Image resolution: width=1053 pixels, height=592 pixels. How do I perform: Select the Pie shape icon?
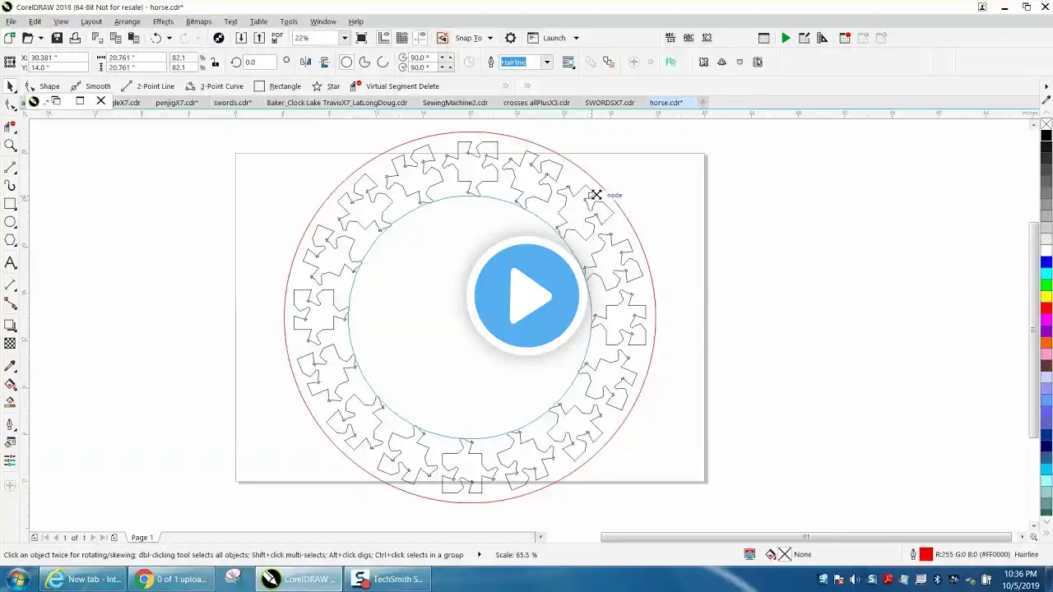coord(364,62)
